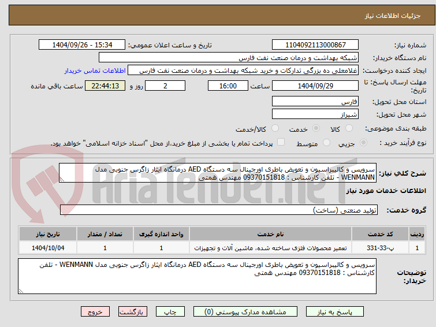Open مشاهده مدارک پیوستی (0) button
This screenshot has height=327, width=436.
point(245,312)
